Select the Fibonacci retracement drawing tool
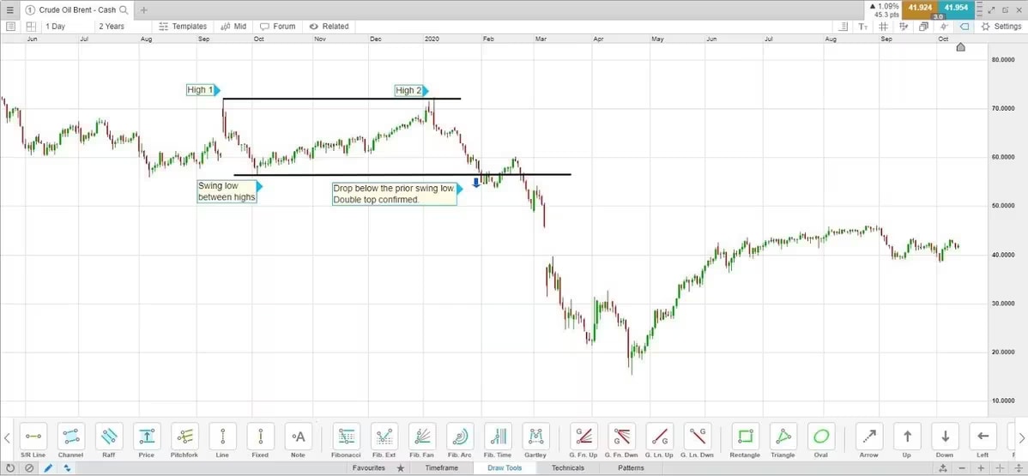Screen dimensions: 1028x476 [x=346, y=436]
